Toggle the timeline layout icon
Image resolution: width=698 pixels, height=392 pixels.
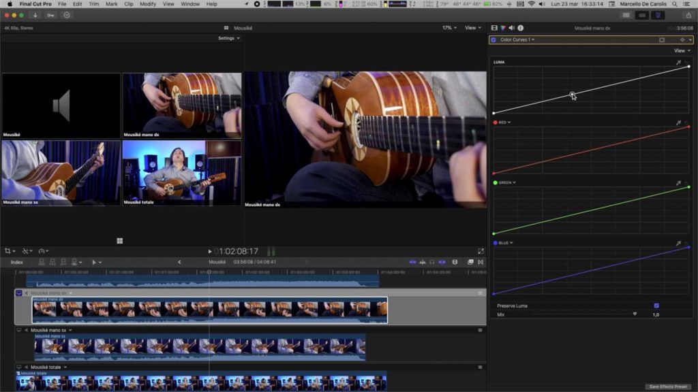coord(642,15)
